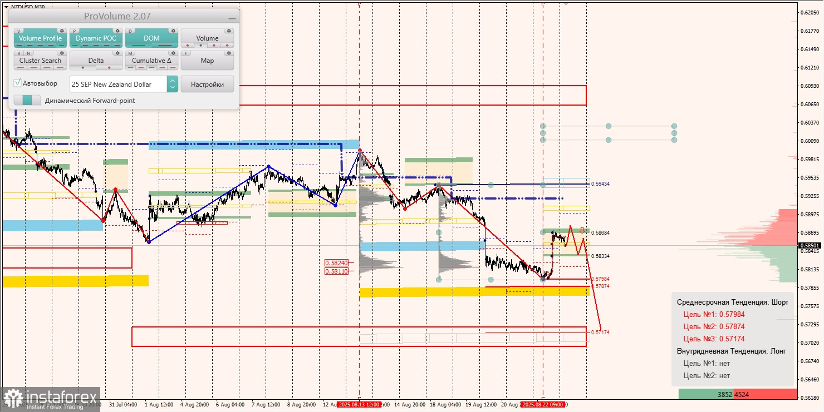
Task: Click the 0.60930 price scale value
Action: click(x=809, y=86)
